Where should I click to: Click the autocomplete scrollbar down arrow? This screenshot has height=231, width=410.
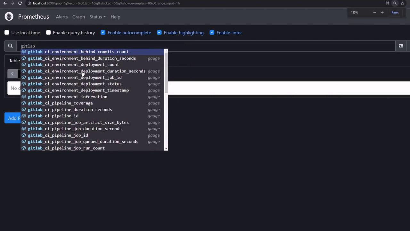pyautogui.click(x=166, y=149)
